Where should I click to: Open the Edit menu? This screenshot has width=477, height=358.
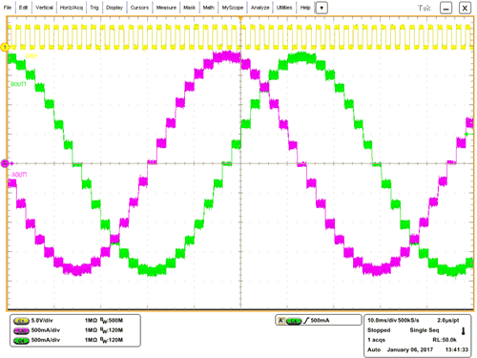pos(23,8)
